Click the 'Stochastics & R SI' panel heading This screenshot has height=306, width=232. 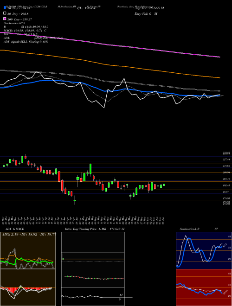coord(199,229)
